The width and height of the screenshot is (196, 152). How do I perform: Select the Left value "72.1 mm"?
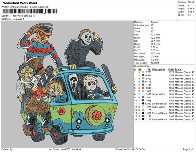click(155, 35)
